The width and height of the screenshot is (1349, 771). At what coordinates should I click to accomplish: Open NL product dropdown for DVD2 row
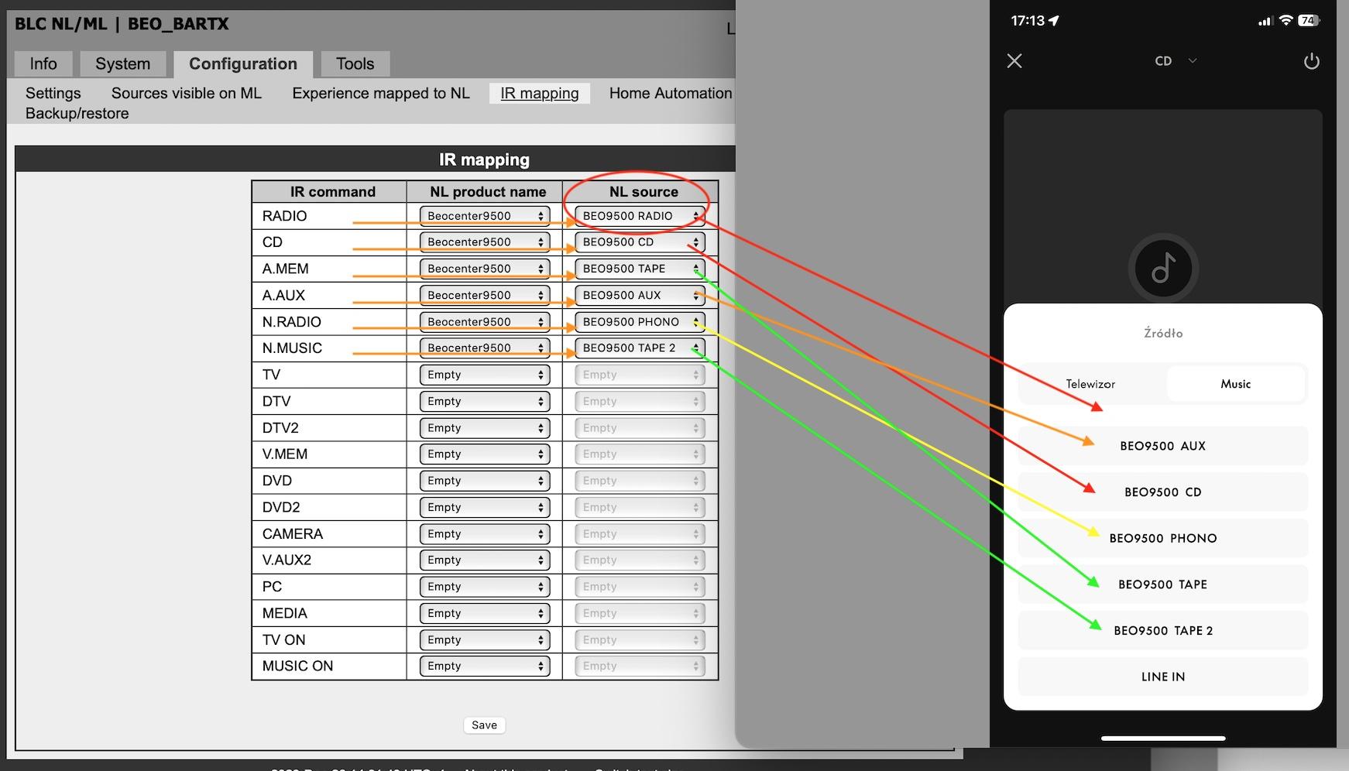pyautogui.click(x=485, y=507)
